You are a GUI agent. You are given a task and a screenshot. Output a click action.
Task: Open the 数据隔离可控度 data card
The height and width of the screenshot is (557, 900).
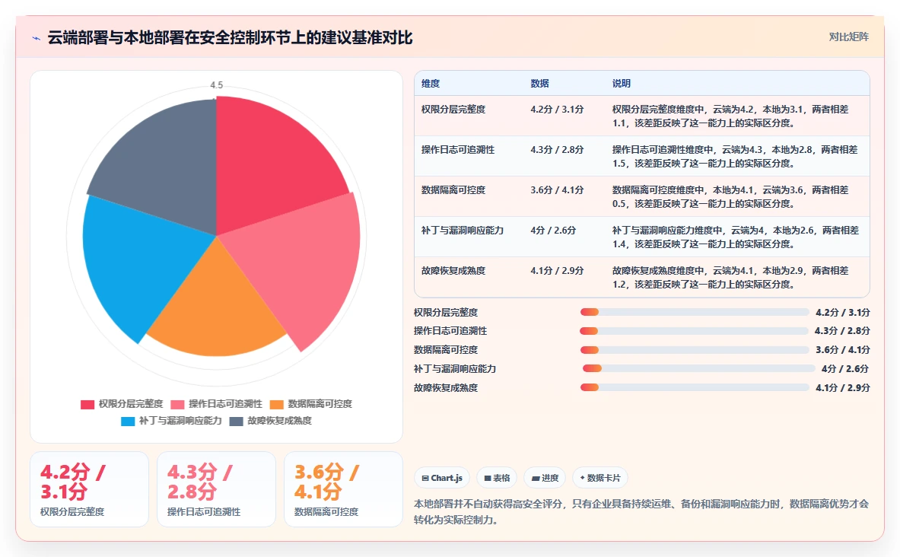[343, 489]
